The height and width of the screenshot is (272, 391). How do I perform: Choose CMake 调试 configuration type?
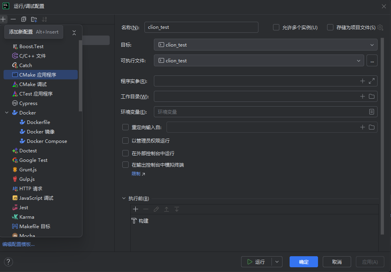pyautogui.click(x=41, y=84)
